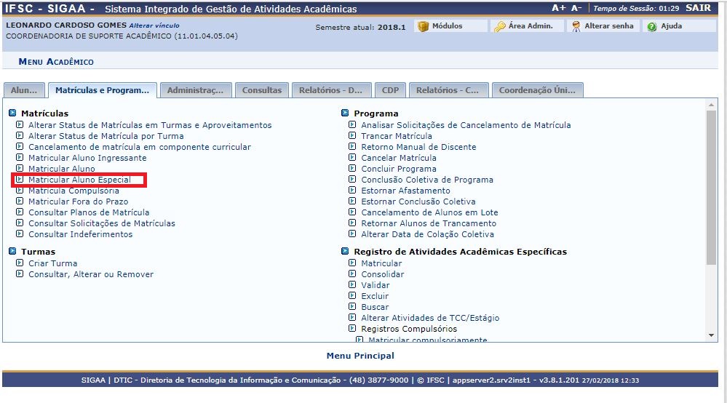Switch to the Consultas tab
This screenshot has width=727, height=403.
pos(261,90)
